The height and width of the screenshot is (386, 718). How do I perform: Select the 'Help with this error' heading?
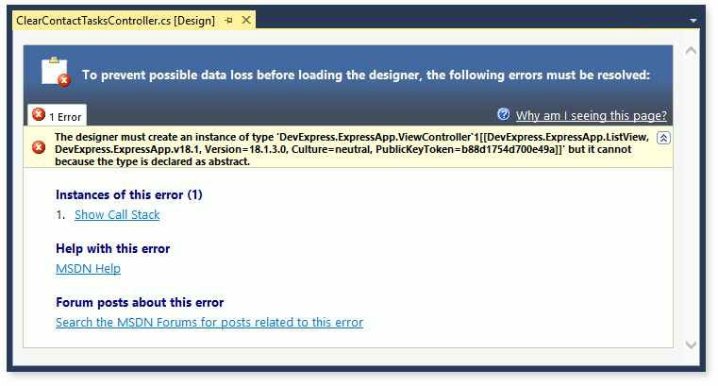(112, 248)
